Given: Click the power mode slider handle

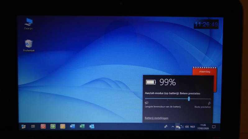Looking at the screenshot, I should (x=189, y=99).
